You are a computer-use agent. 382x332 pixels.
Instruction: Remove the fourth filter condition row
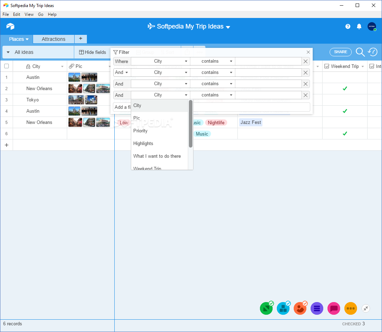coord(306,95)
